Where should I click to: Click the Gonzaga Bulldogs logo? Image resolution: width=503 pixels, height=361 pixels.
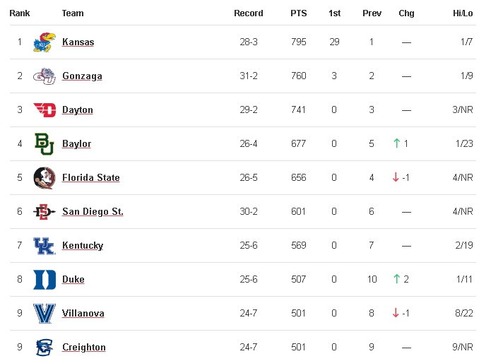tap(45, 76)
